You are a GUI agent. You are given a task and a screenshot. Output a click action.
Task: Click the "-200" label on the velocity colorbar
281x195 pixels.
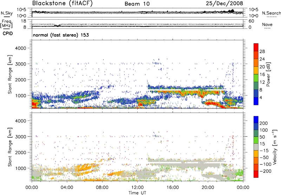click(266, 171)
